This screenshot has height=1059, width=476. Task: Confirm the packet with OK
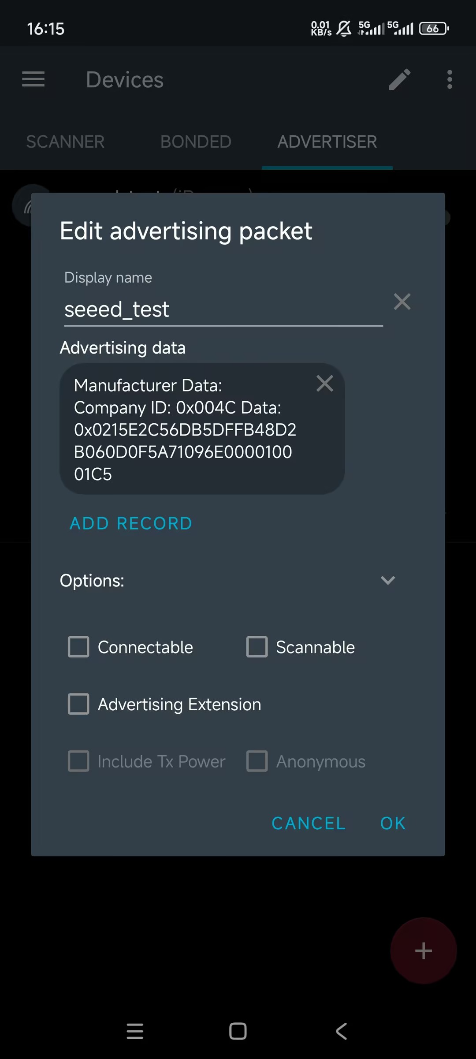[393, 823]
